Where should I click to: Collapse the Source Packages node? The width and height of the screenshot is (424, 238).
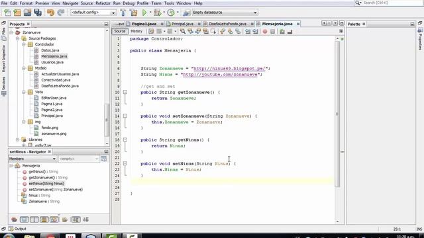point(18,38)
